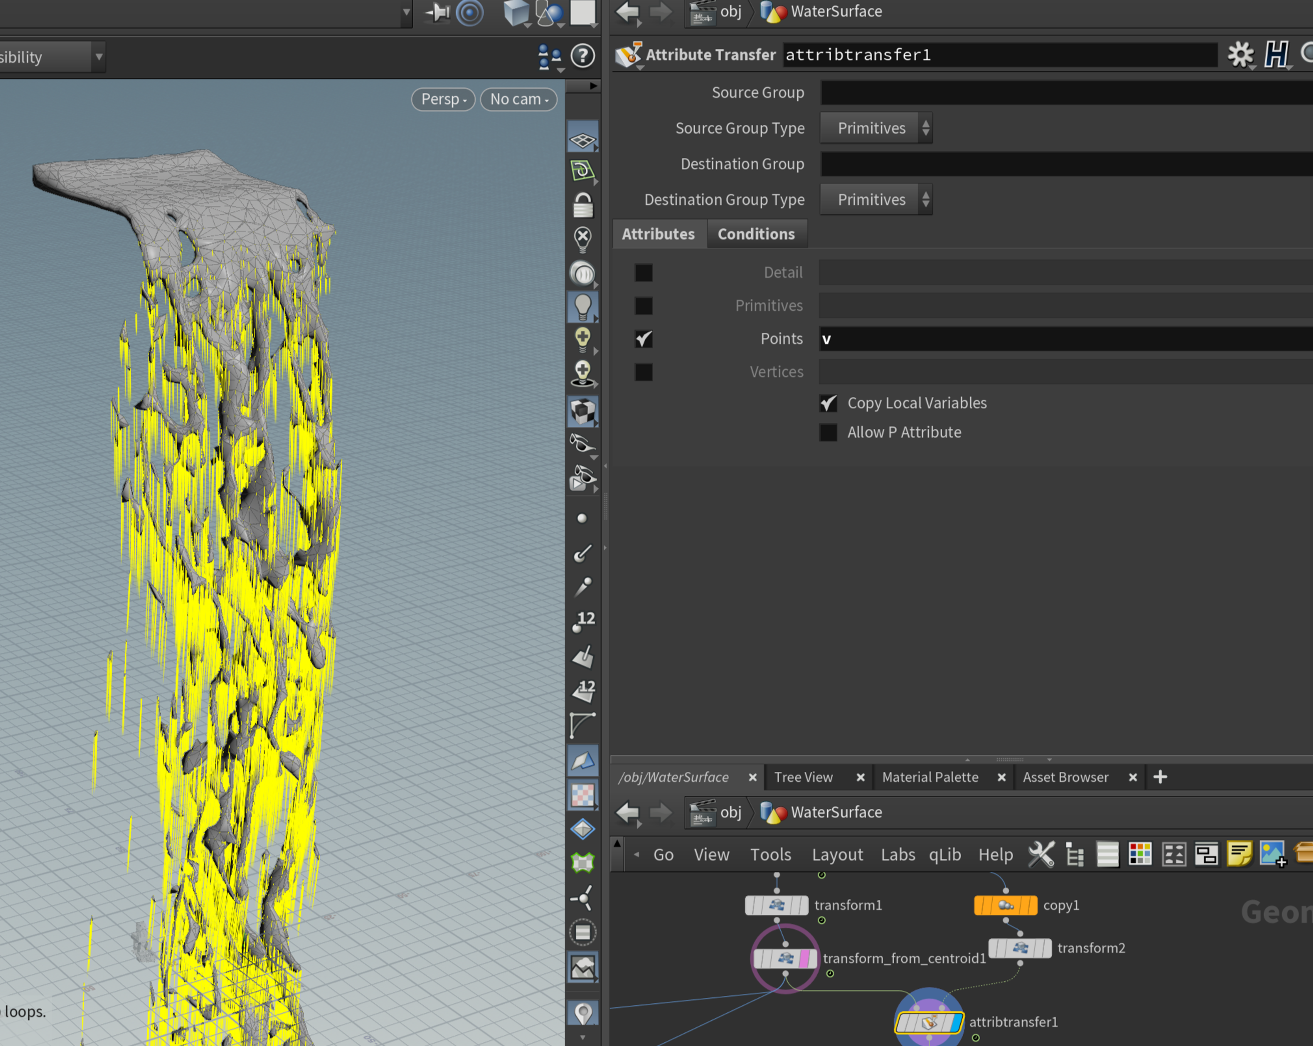Click the viewport help question mark icon
1313x1046 pixels.
click(x=583, y=56)
